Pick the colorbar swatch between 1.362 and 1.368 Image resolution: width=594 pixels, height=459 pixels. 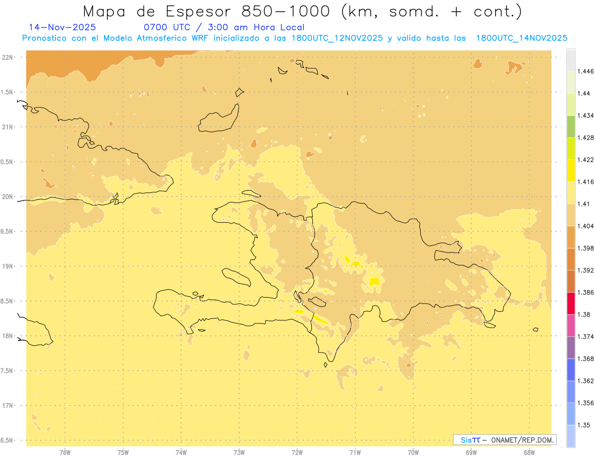coord(571,370)
